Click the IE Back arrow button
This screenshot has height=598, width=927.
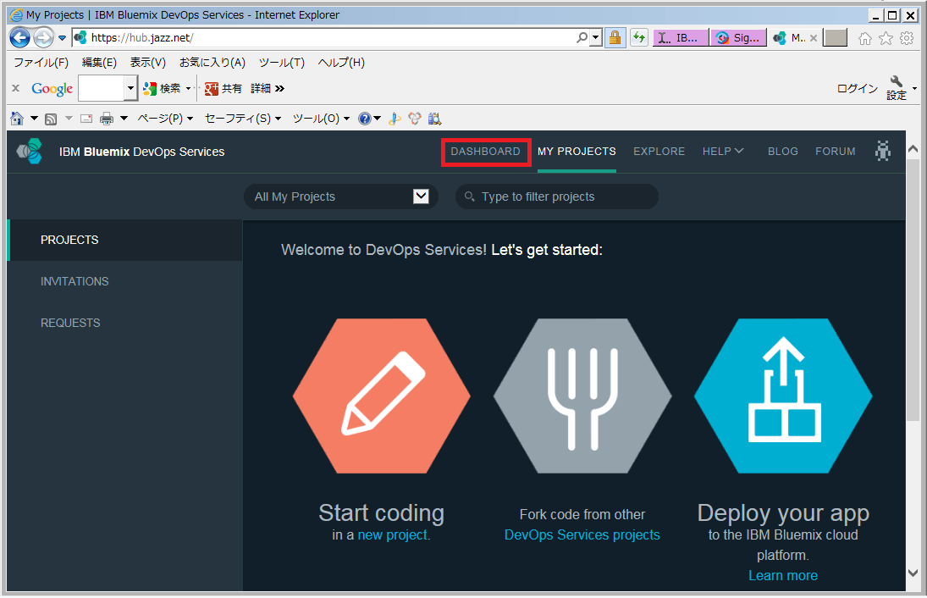point(19,38)
